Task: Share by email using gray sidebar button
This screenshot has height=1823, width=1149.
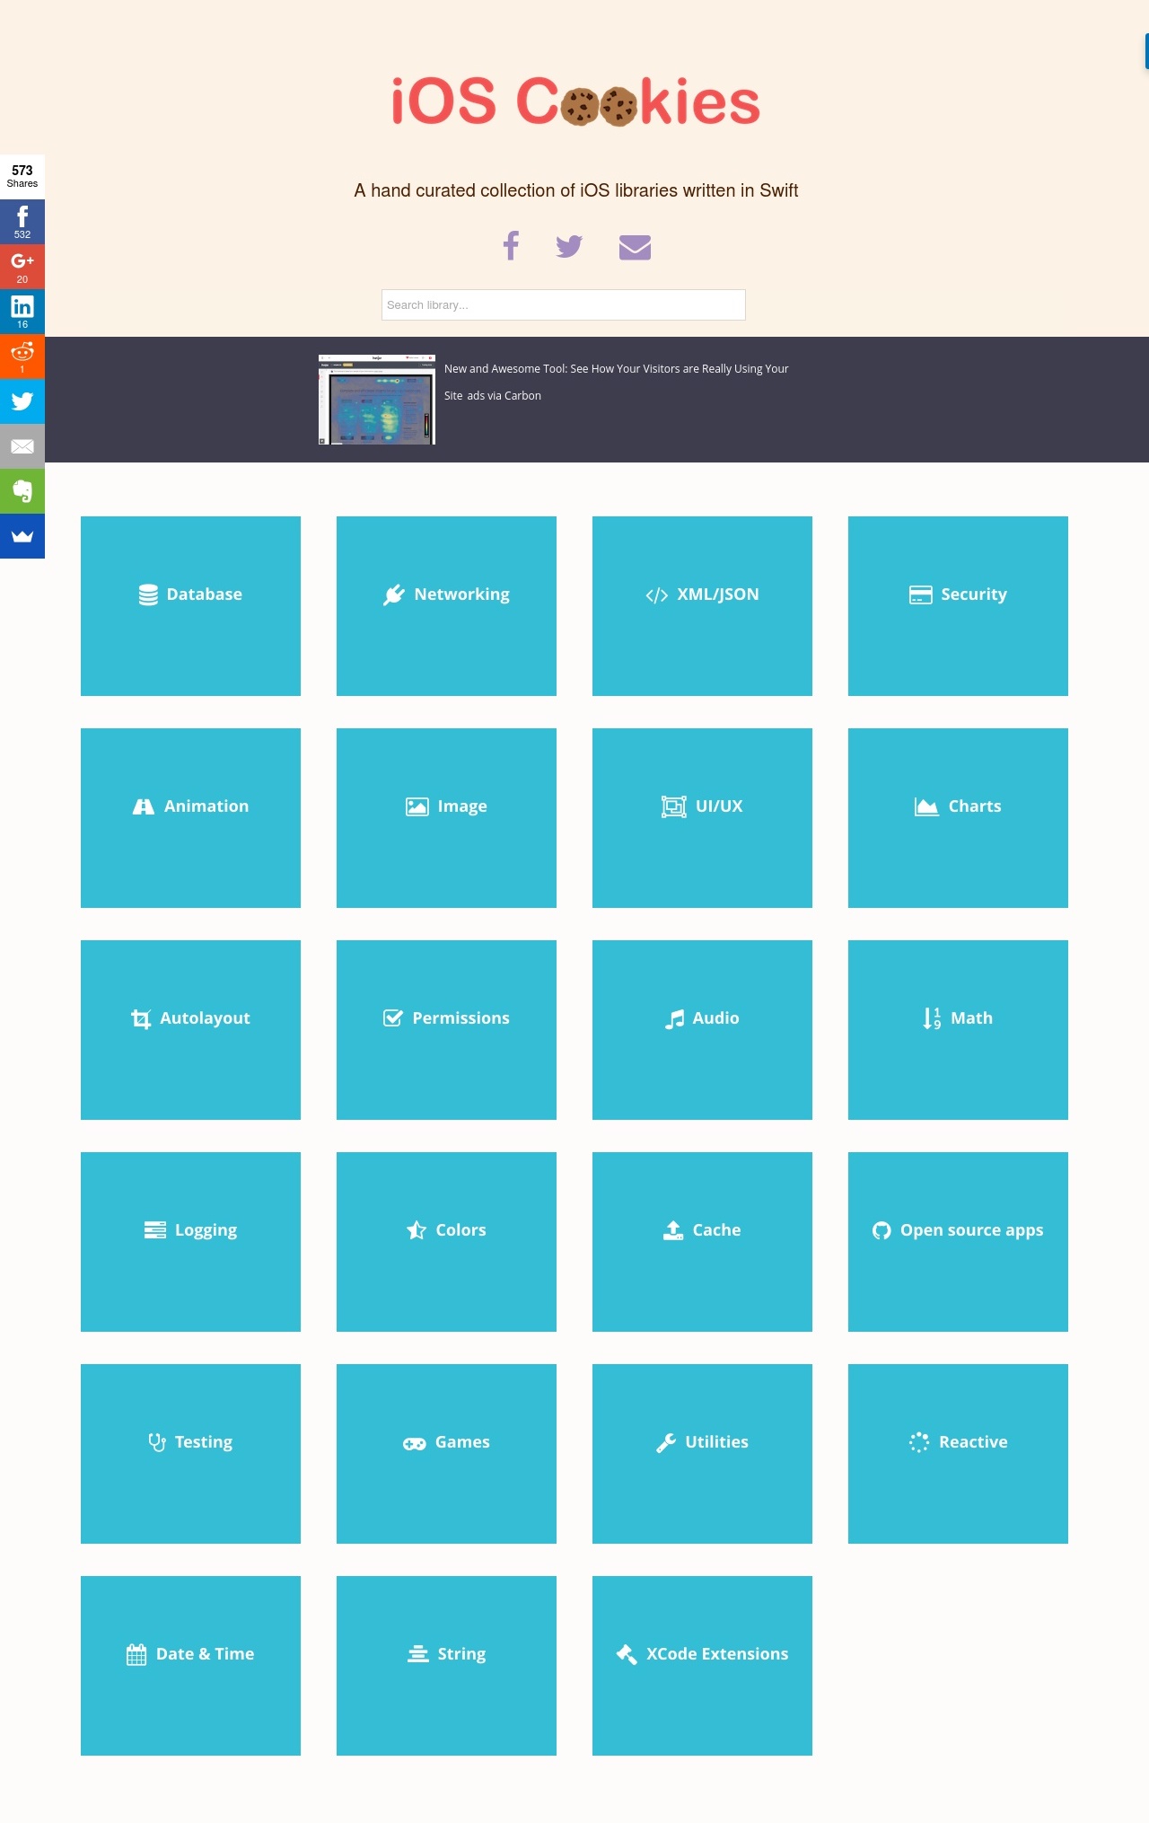Action: [22, 446]
